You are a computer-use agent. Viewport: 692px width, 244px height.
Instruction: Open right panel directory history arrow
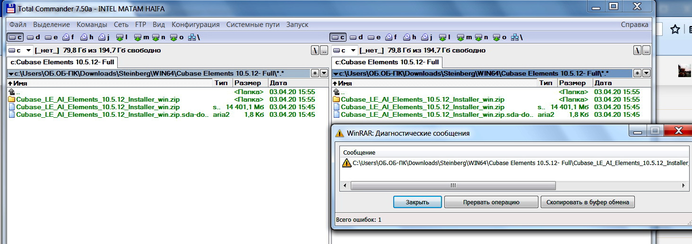coord(646,73)
